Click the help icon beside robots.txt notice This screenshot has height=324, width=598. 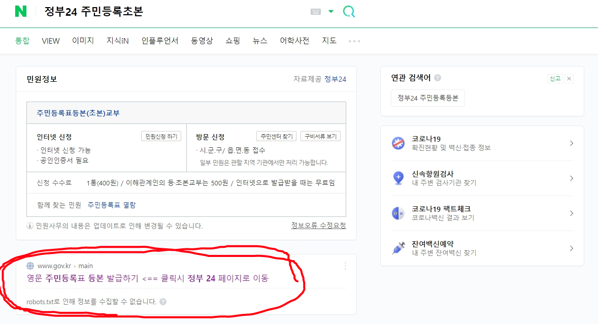[163, 302]
